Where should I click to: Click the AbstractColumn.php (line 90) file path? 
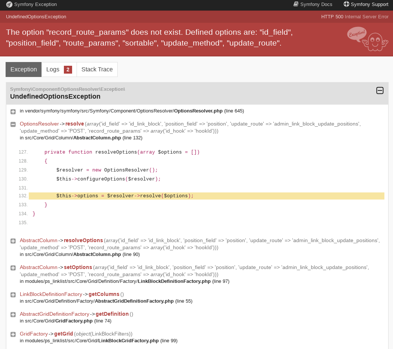[x=80, y=254]
